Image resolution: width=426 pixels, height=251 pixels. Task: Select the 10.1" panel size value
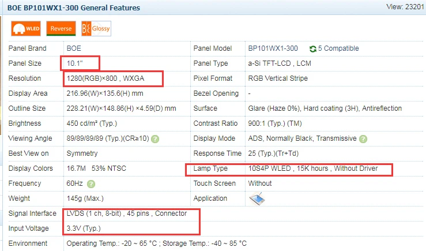click(x=75, y=63)
